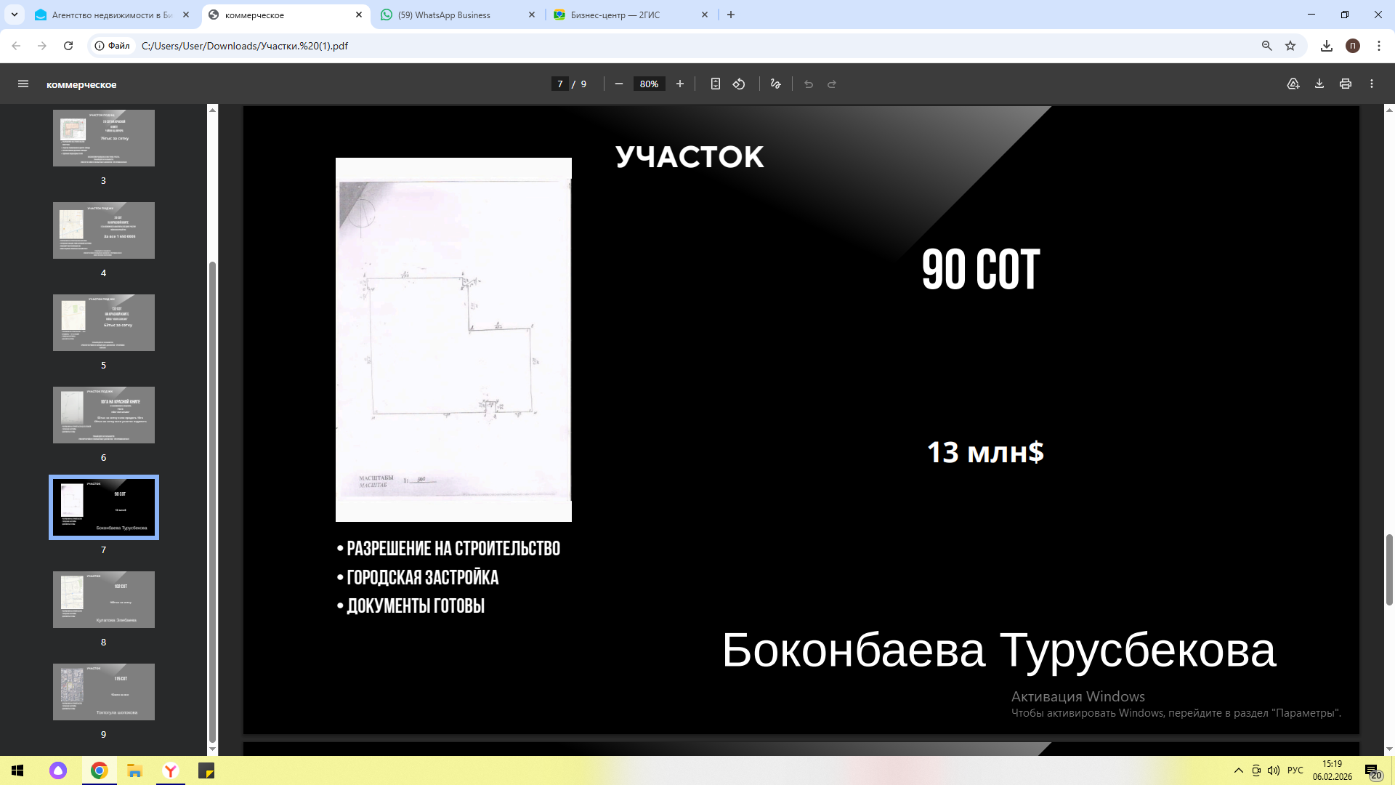Screen dimensions: 1395x785
Task: Save PDF to Google Drive icon
Action: [1293, 84]
